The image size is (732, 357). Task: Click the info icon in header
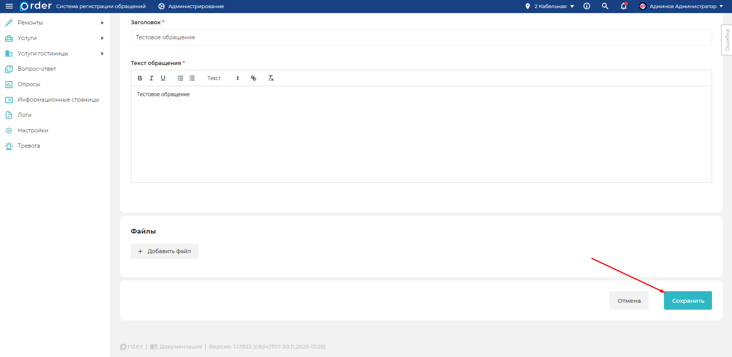pyautogui.click(x=587, y=6)
